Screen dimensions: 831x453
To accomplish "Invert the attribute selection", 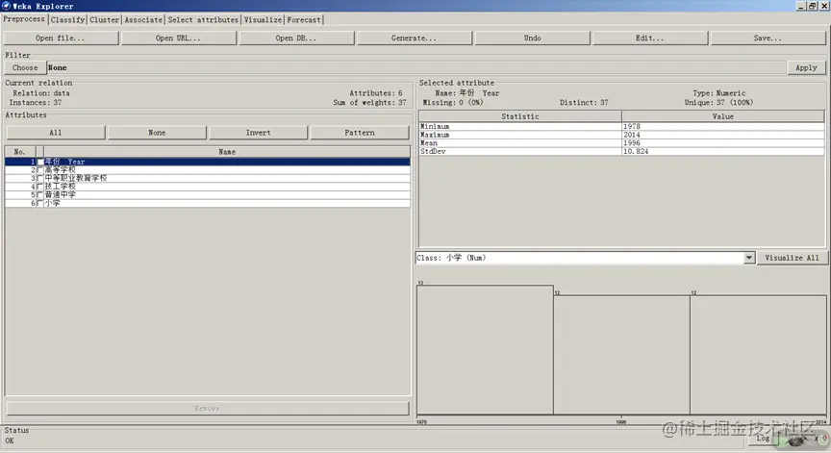I will tap(258, 133).
